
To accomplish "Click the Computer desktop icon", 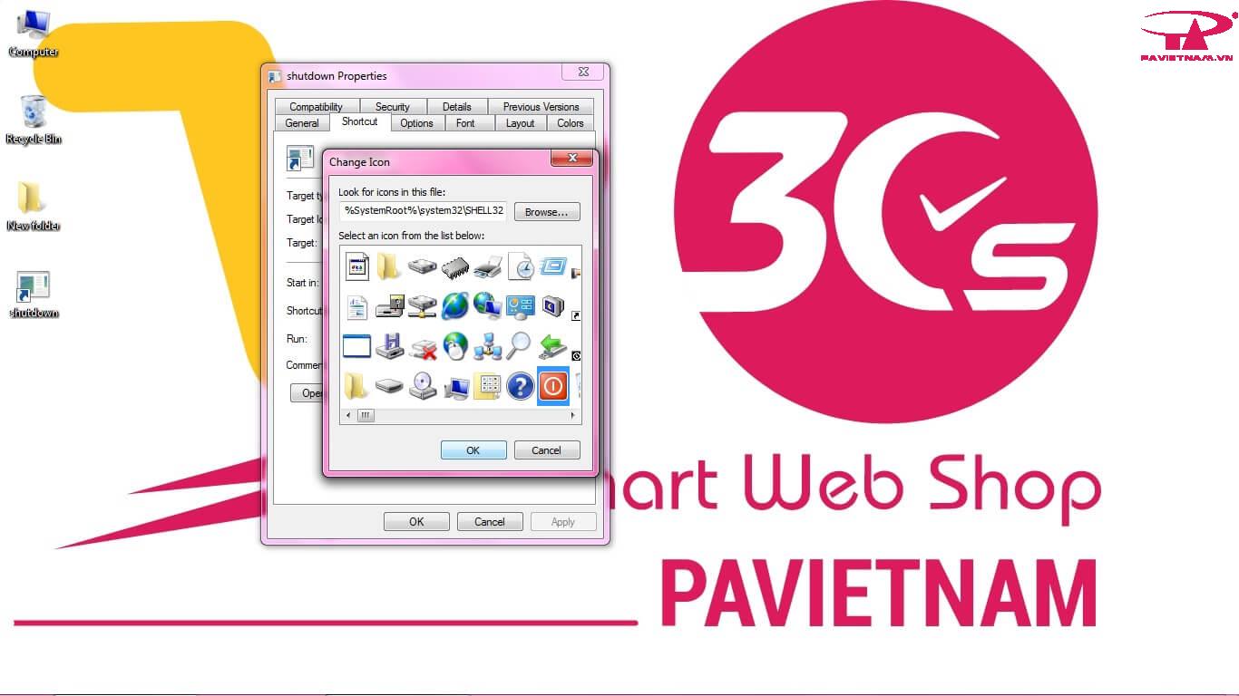I will click(x=33, y=34).
